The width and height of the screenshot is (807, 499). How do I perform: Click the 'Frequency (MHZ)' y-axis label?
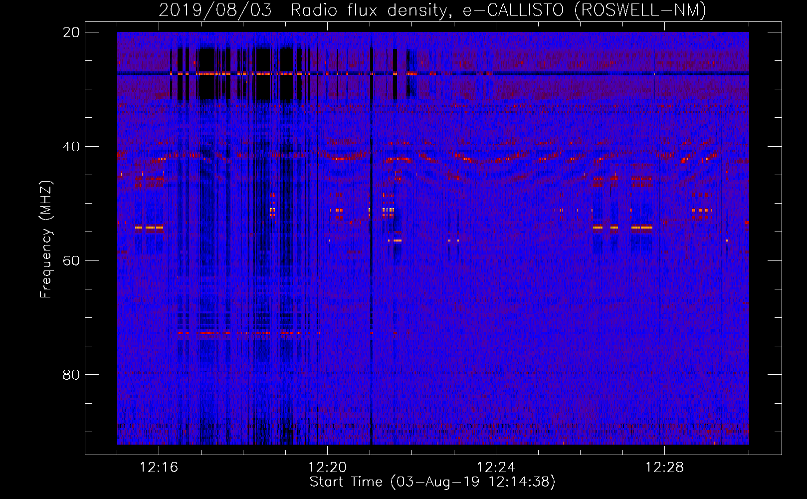[46, 240]
